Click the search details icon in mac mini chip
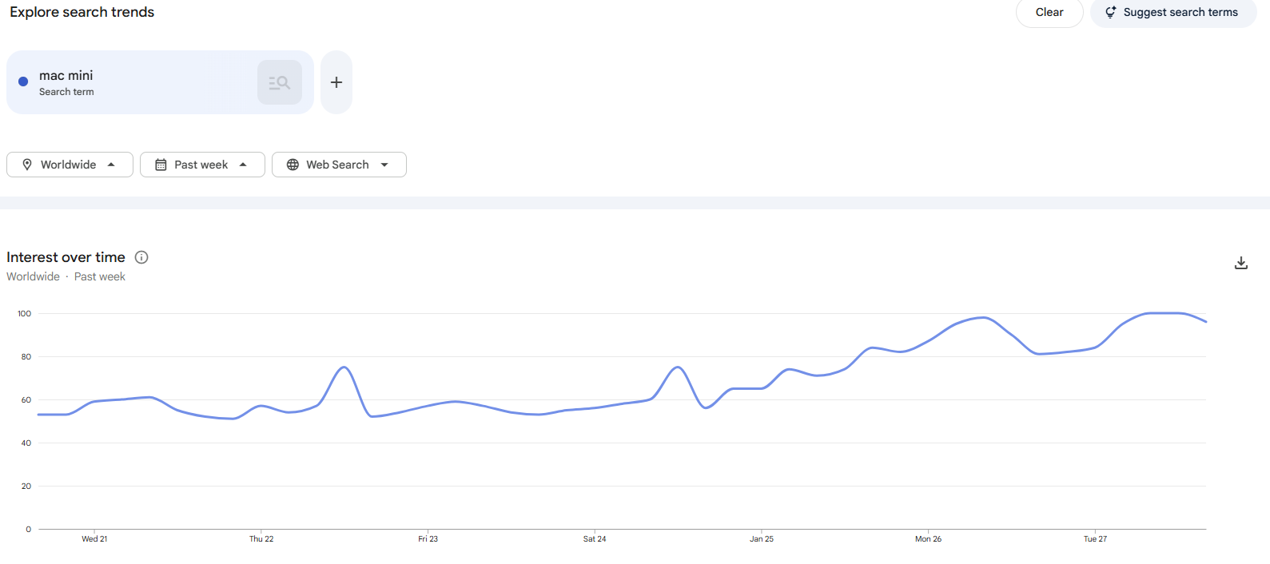The width and height of the screenshot is (1270, 564). pos(280,82)
